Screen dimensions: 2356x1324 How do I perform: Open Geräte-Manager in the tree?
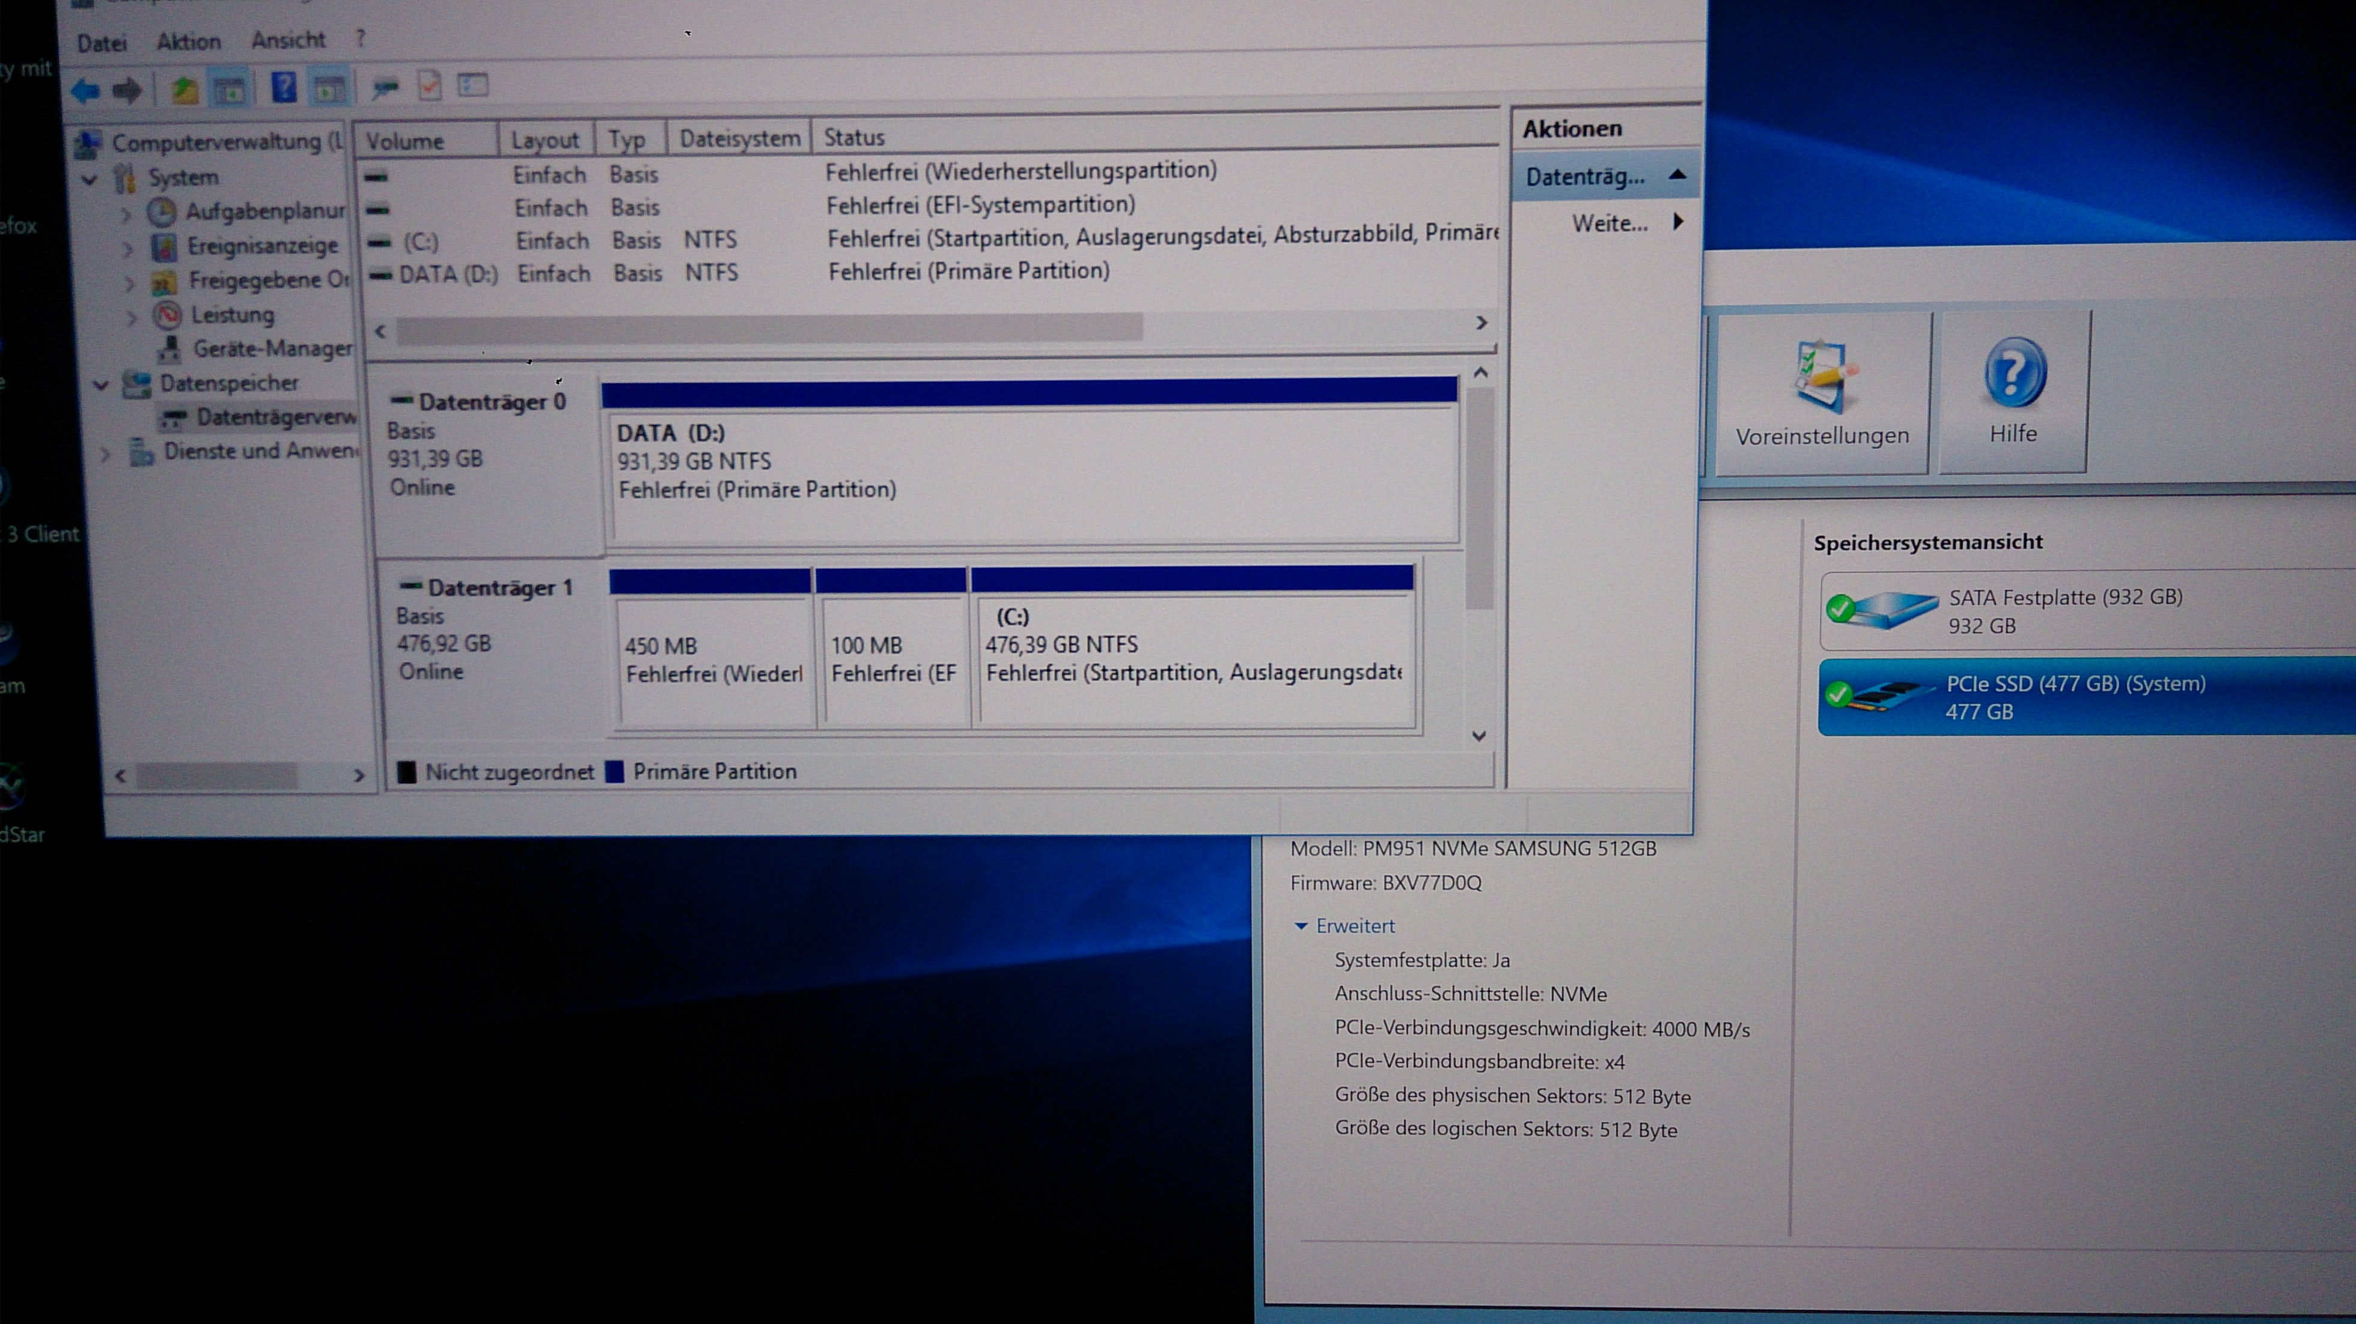coord(272,348)
